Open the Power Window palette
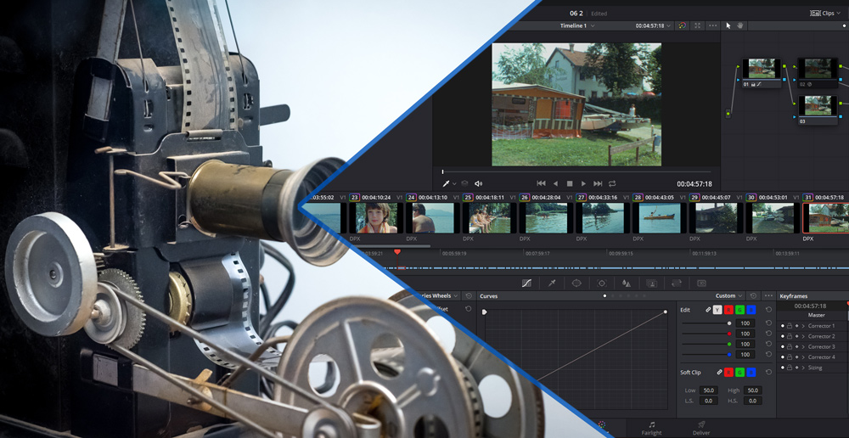This screenshot has height=438, width=849. [576, 284]
